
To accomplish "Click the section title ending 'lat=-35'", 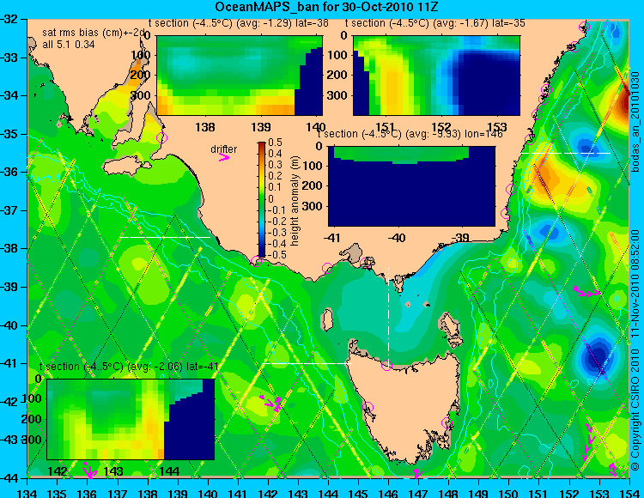I will tap(435, 23).
